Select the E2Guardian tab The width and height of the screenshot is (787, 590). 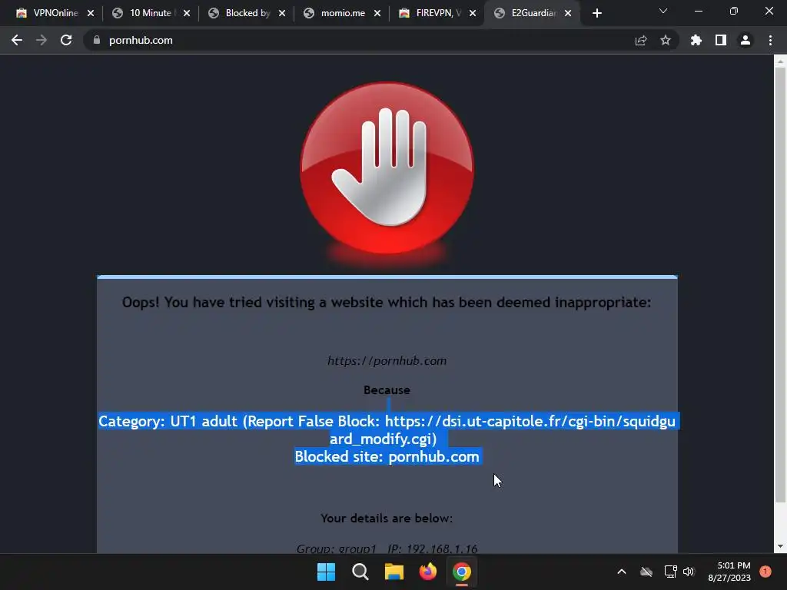point(533,13)
